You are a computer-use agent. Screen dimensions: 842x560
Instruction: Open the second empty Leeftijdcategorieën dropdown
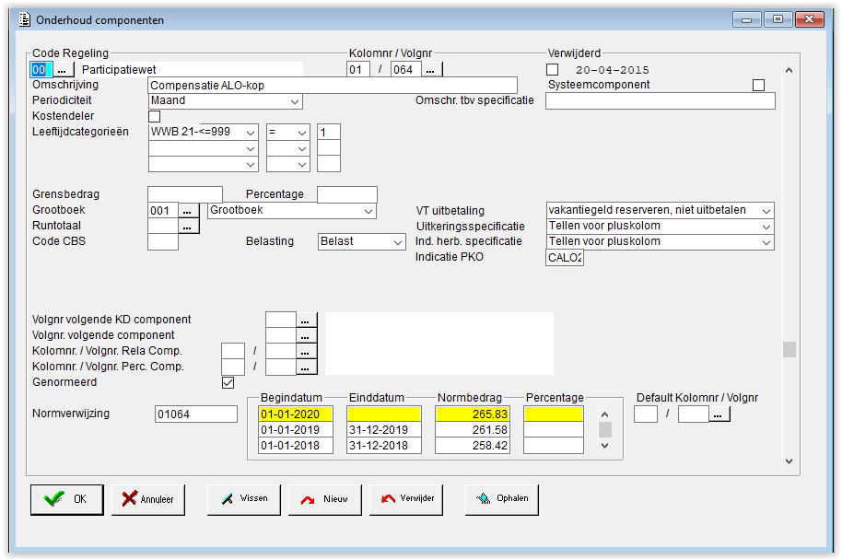(204, 148)
